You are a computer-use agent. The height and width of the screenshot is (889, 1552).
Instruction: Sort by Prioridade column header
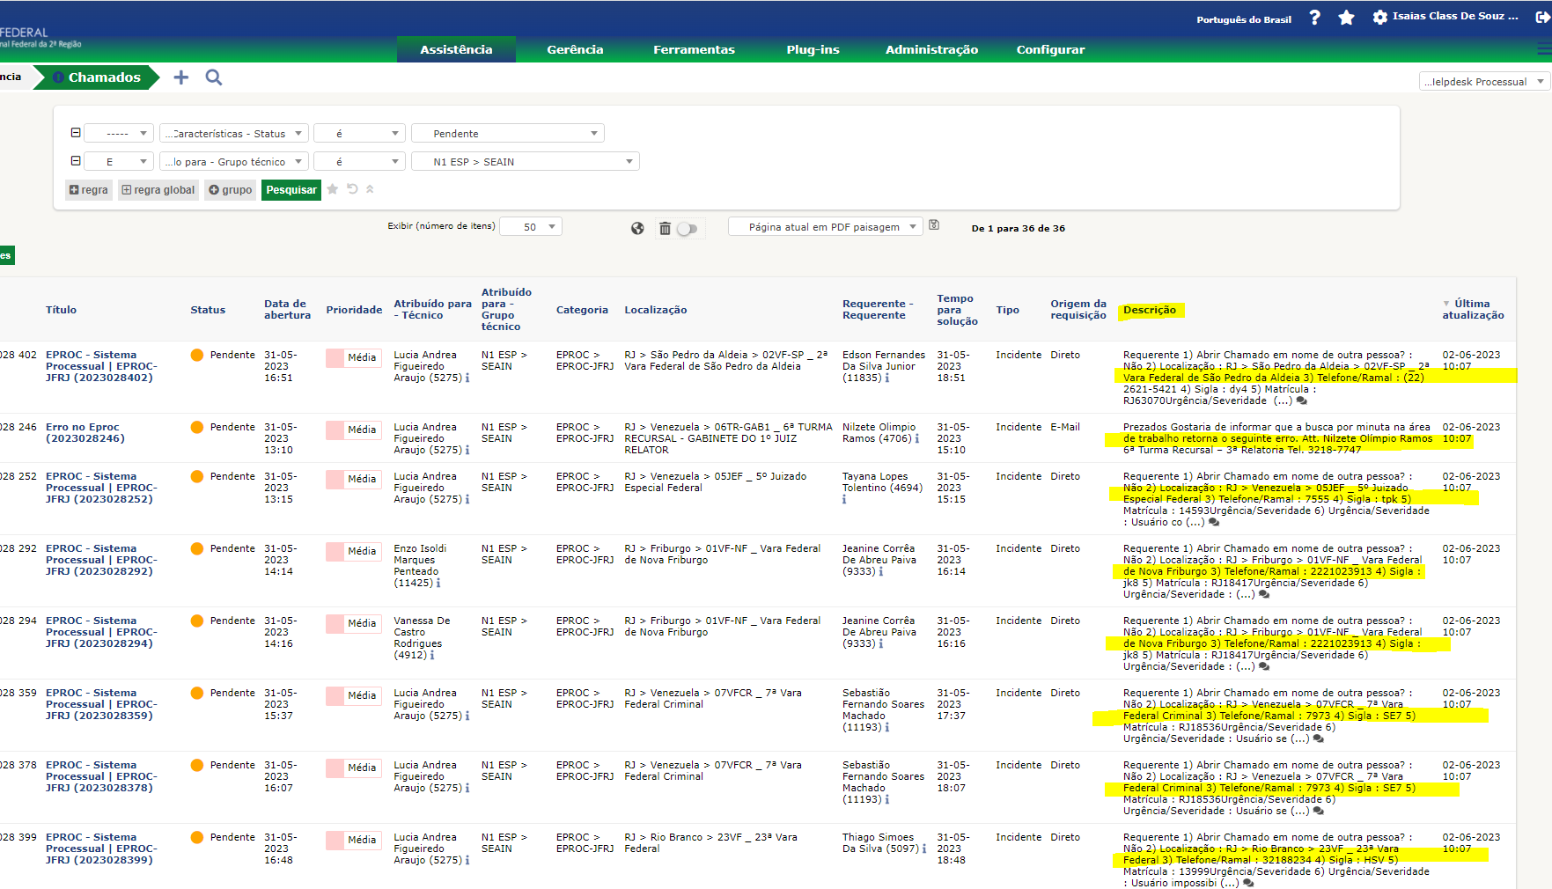pyautogui.click(x=354, y=310)
